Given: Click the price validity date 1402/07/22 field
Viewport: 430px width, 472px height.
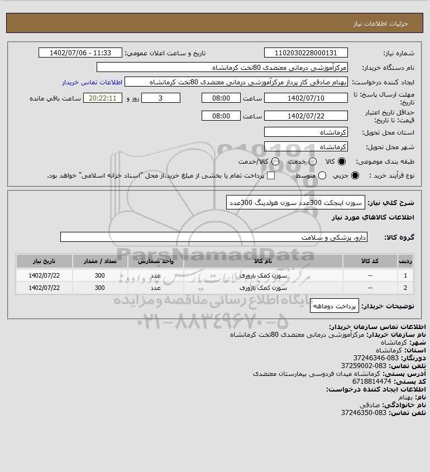Looking at the screenshot, I should point(305,116).
